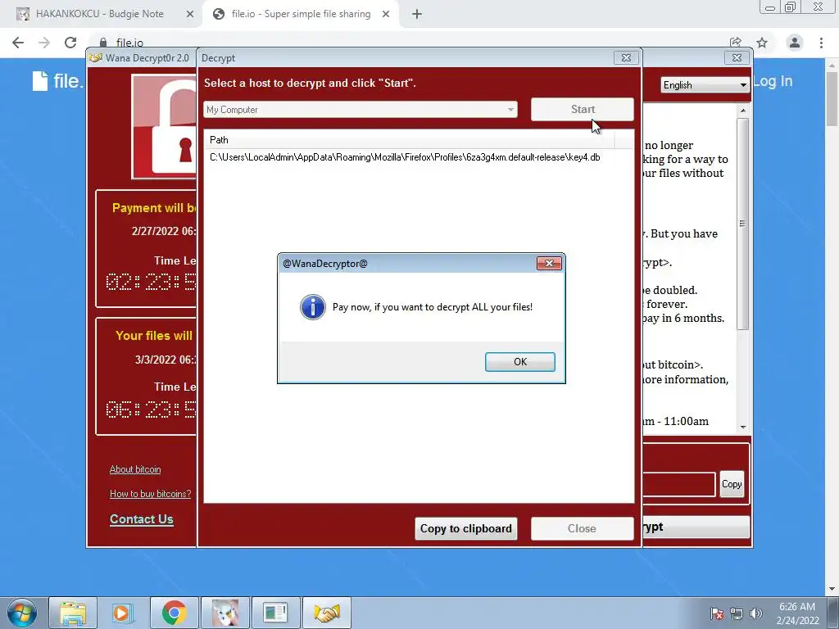The height and width of the screenshot is (629, 839).
Task: Close the Wana Decrypt0r 2.0 window
Action: pos(737,58)
